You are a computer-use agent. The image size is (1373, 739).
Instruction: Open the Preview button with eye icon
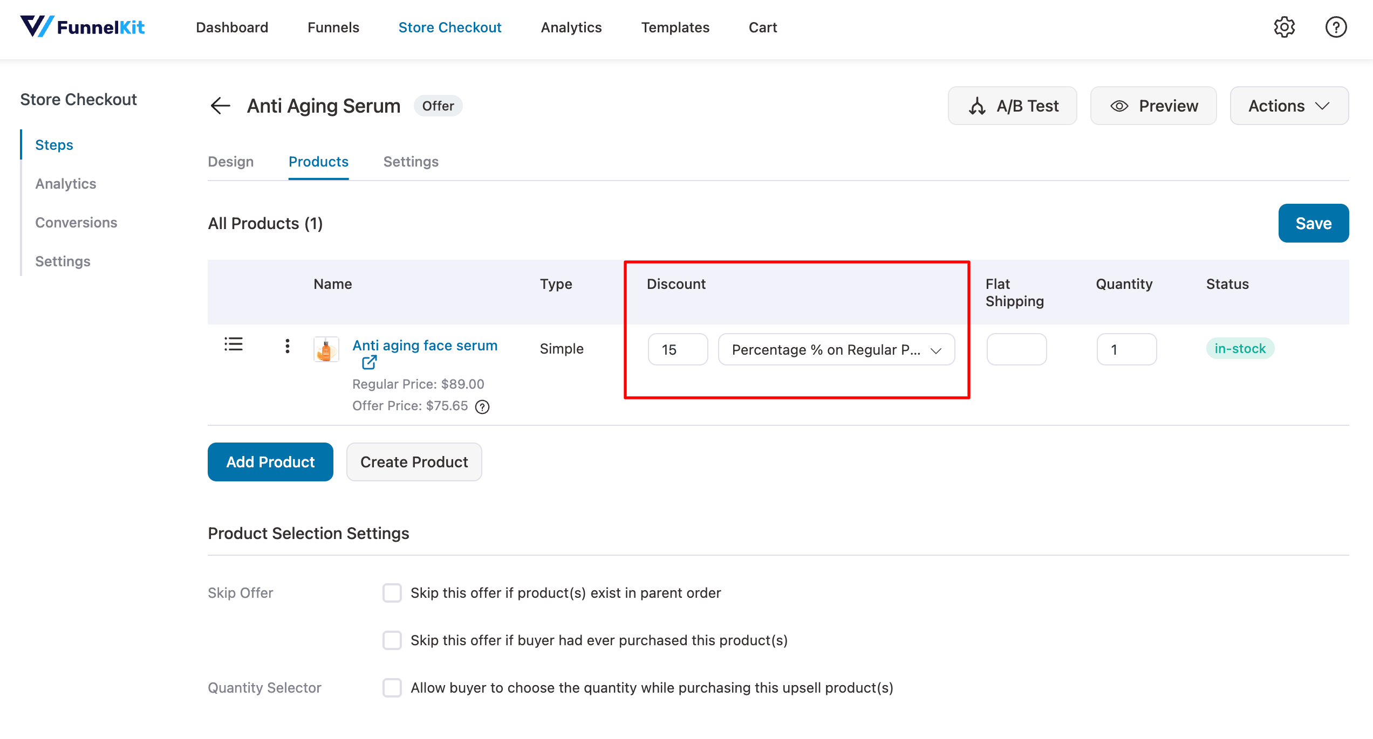pos(1153,106)
